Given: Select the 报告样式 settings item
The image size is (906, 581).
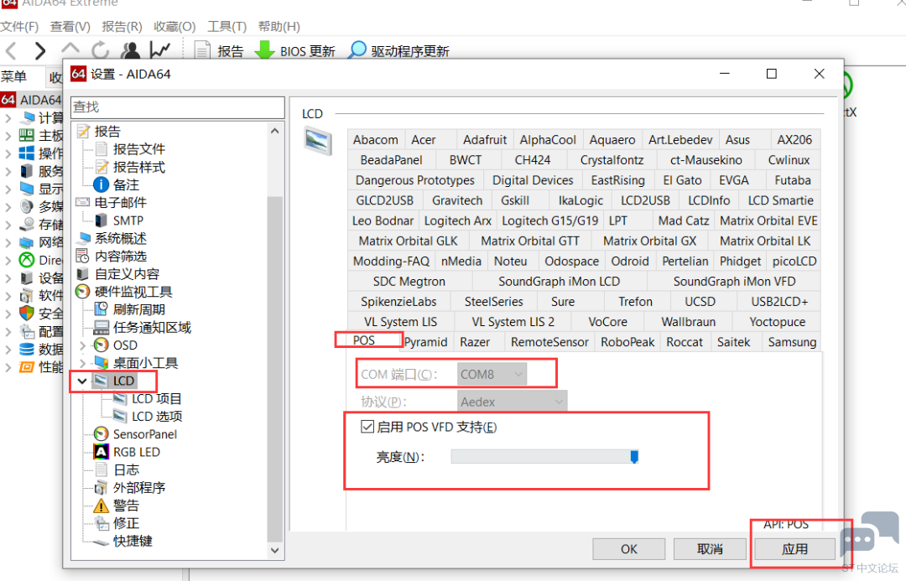Looking at the screenshot, I should pos(138,167).
